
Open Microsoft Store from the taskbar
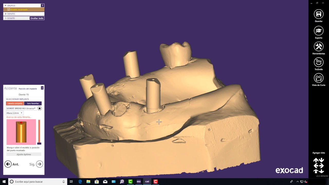(97, 182)
